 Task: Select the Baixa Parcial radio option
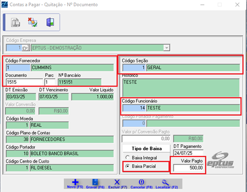click(x=128, y=166)
